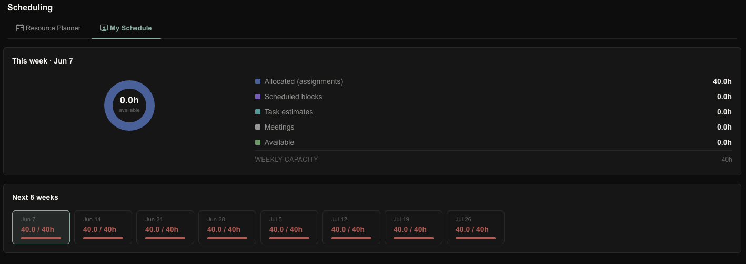Click the Next 8 weeks heading
This screenshot has height=264, width=746.
click(35, 198)
